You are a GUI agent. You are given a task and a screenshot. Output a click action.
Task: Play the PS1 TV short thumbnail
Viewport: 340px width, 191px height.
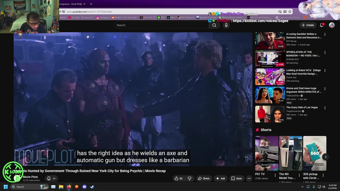coord(267,153)
